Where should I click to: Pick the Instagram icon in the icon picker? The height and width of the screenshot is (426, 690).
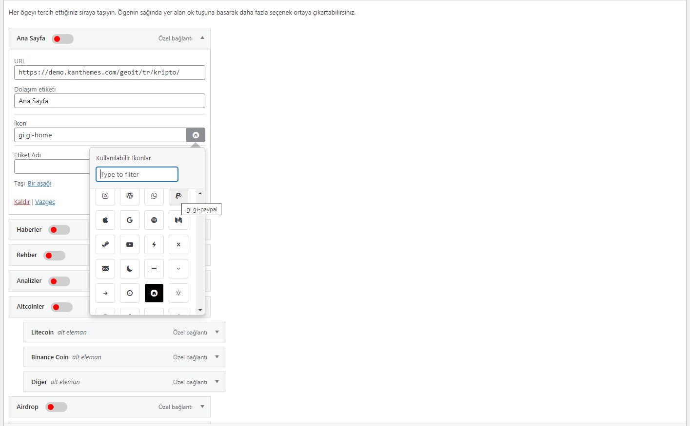tap(105, 196)
